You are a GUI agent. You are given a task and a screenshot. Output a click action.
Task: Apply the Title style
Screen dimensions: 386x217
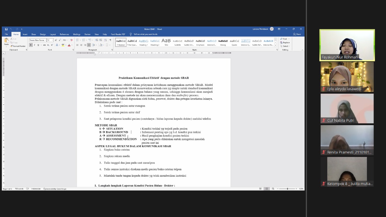(x=166, y=42)
